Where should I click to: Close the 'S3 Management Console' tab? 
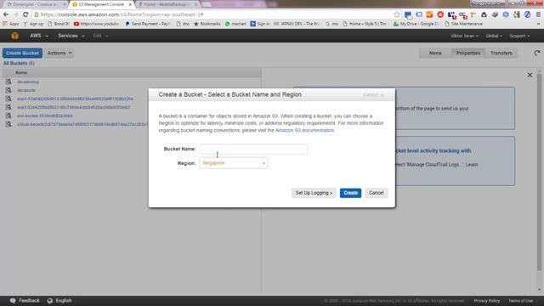(130, 4)
